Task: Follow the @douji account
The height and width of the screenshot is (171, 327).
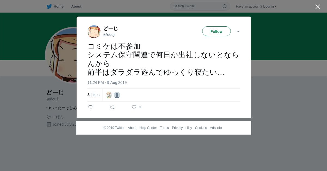Action: pyautogui.click(x=216, y=31)
